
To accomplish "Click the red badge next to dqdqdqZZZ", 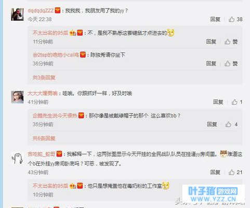I will tap(58, 10).
